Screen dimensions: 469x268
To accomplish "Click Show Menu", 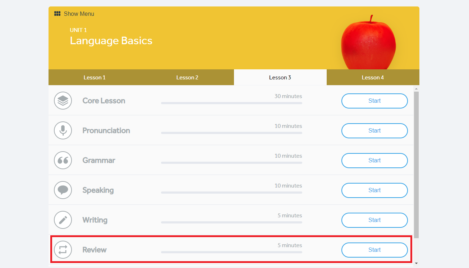I will (x=78, y=14).
